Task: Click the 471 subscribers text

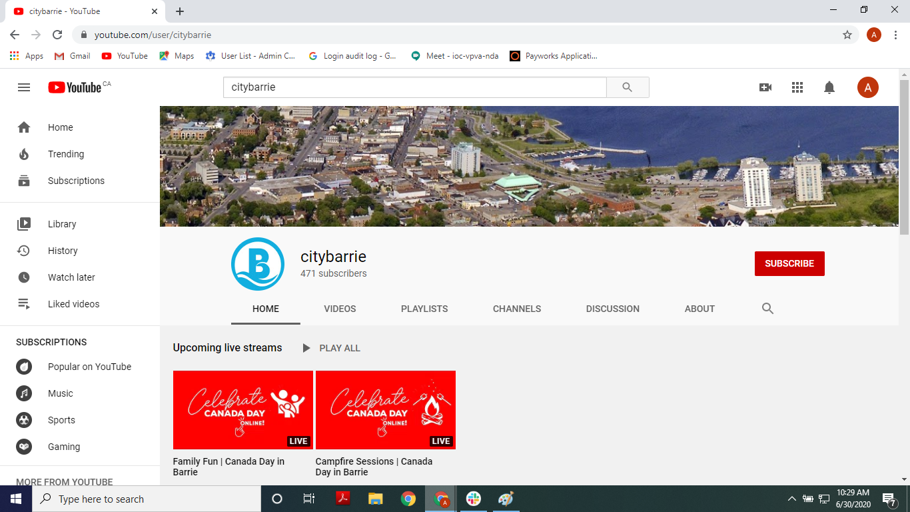Action: [334, 273]
